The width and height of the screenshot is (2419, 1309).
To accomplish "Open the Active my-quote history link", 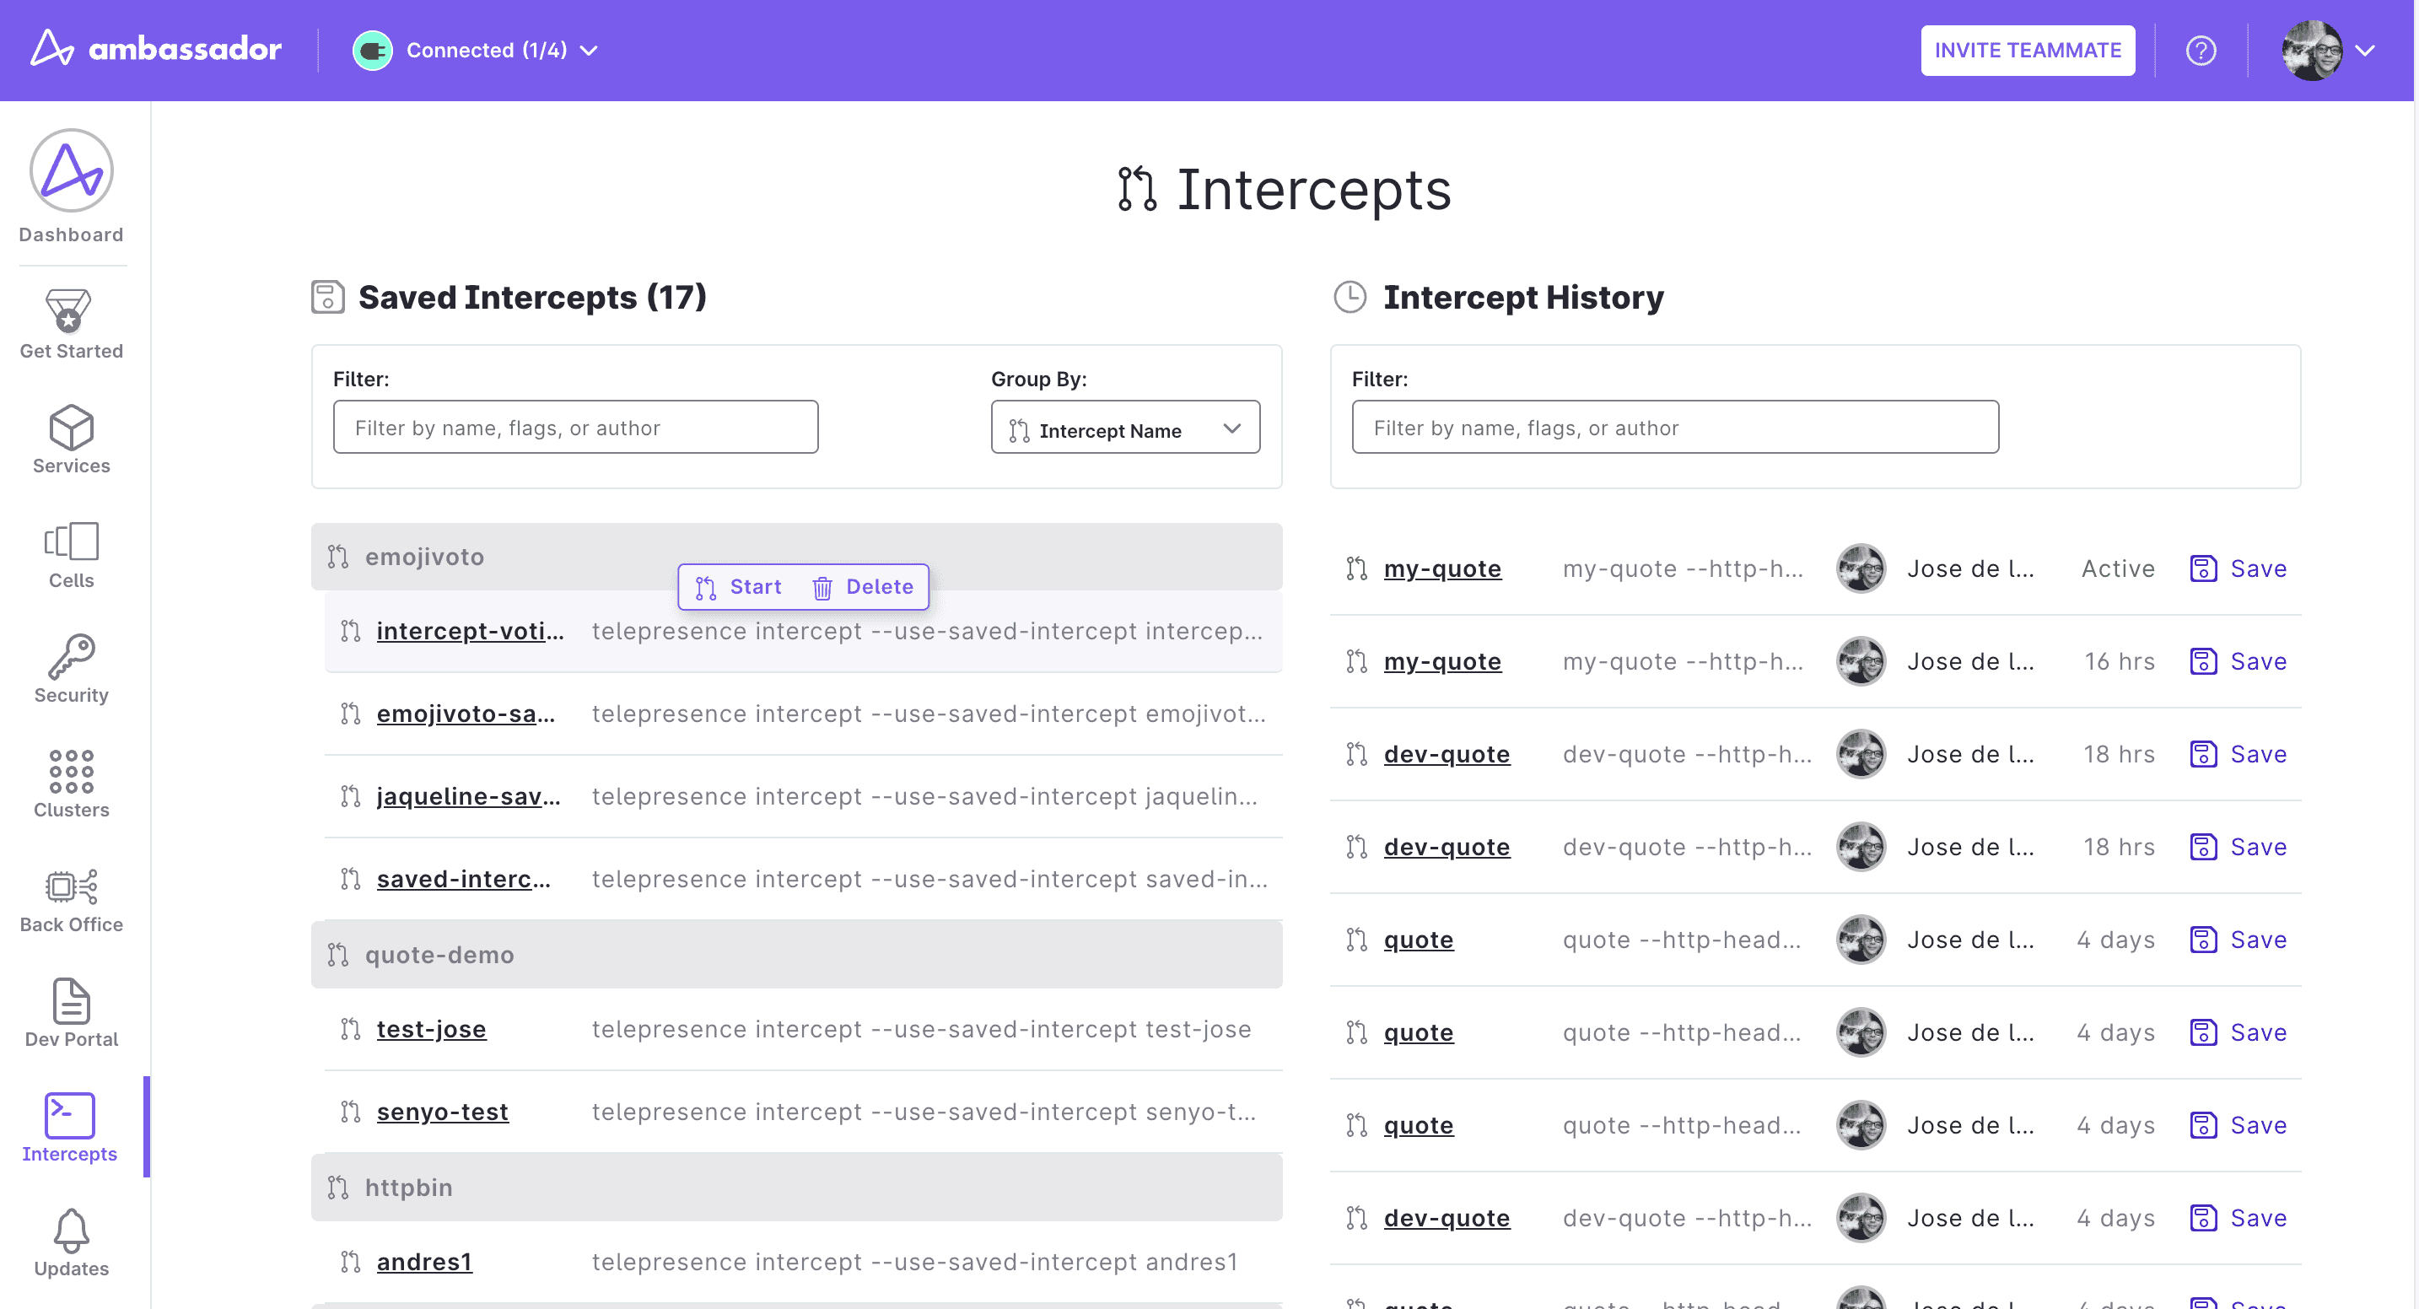I will [x=1442, y=568].
